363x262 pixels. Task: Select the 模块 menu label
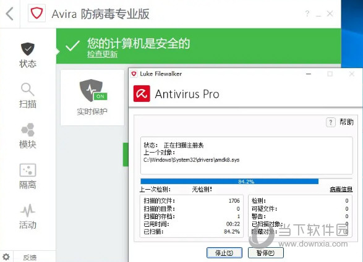28,145
